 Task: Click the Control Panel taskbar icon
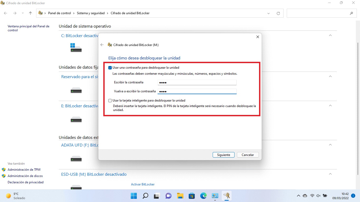click(215, 196)
